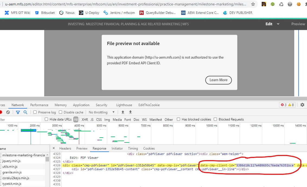Screen dimensions: 307x187
Task: Open the Nexus bookmark
Action: click(67, 13)
